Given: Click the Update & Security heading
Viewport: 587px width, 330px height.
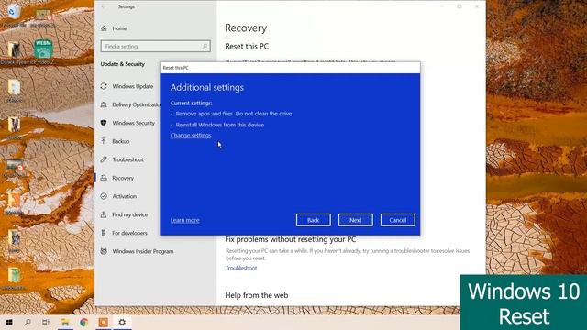Looking at the screenshot, I should [122, 64].
